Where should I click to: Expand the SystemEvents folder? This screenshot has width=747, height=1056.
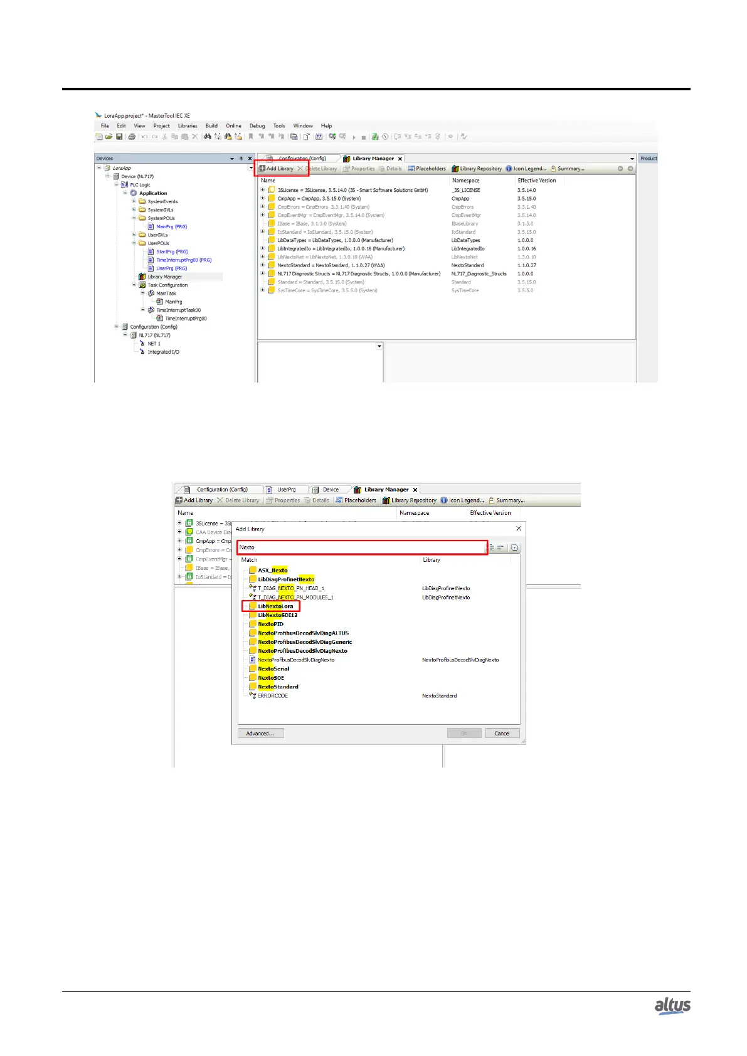[134, 201]
